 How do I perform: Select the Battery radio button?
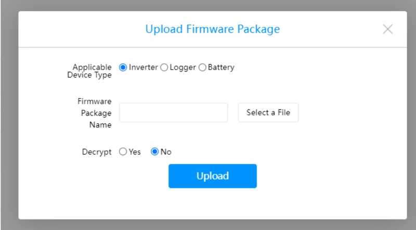(x=202, y=67)
